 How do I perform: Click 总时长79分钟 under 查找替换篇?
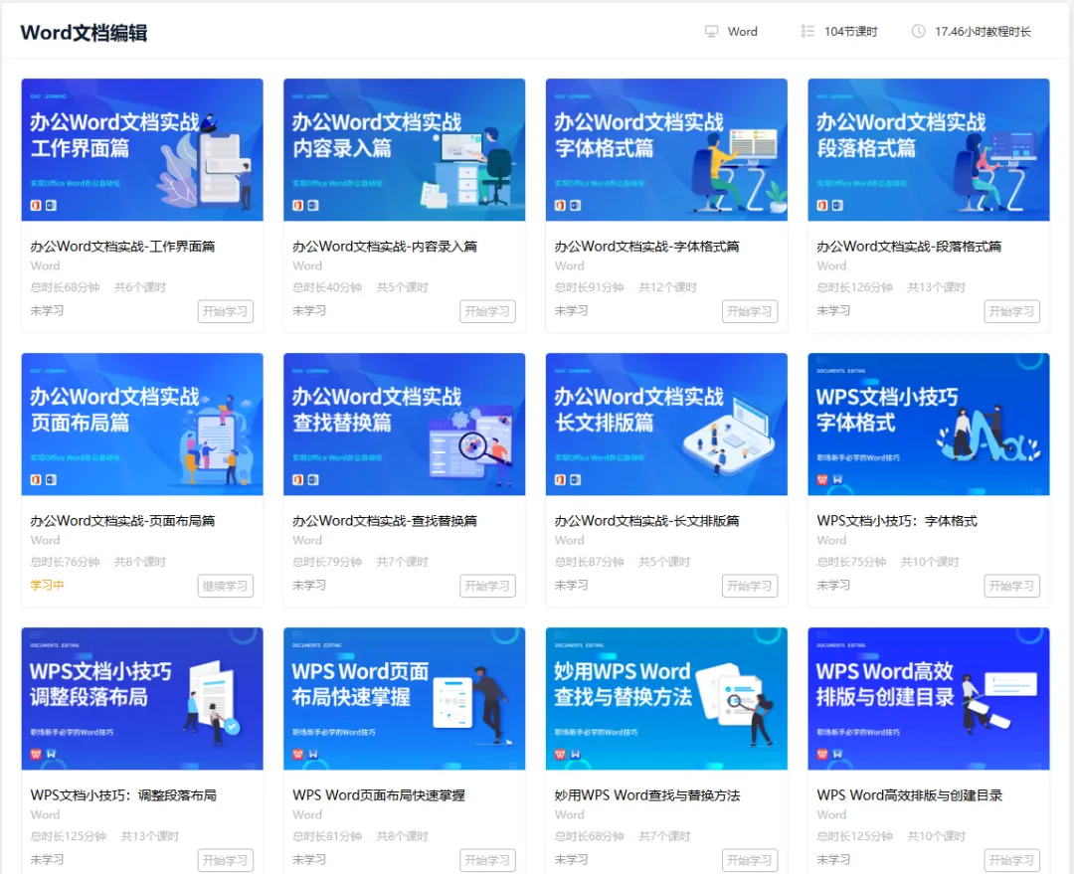tap(327, 562)
